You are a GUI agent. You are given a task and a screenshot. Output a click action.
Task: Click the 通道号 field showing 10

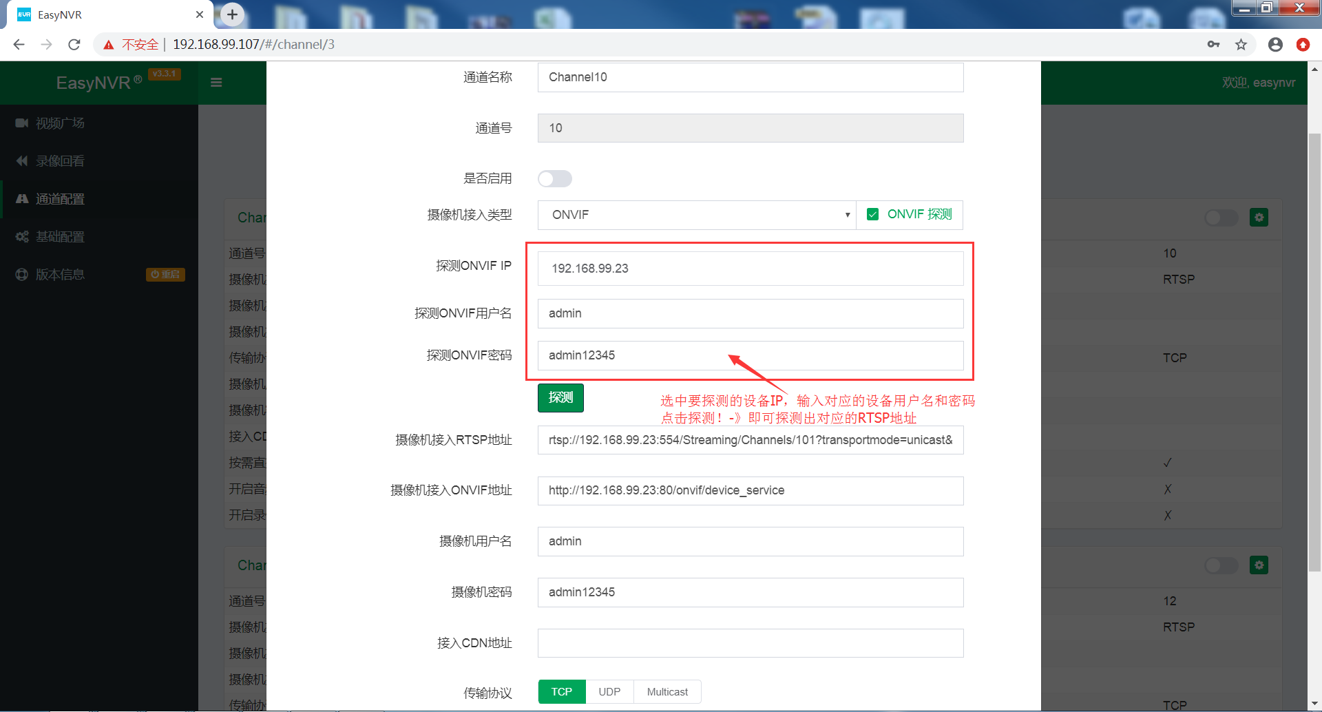click(x=751, y=128)
